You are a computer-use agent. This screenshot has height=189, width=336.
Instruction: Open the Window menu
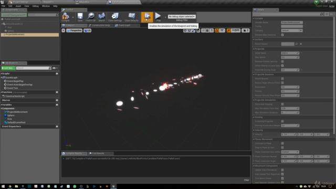click(46, 6)
